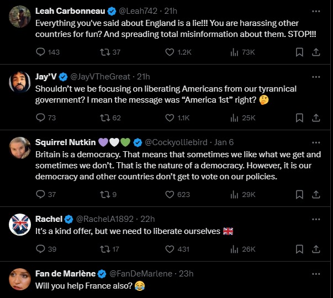The image size is (333, 298).
Task: Retweet Squirrel Nutkin's democracy tweet
Action: [x=103, y=194]
